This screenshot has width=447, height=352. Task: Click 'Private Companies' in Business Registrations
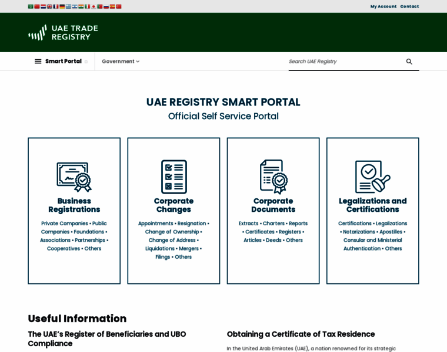click(x=65, y=224)
